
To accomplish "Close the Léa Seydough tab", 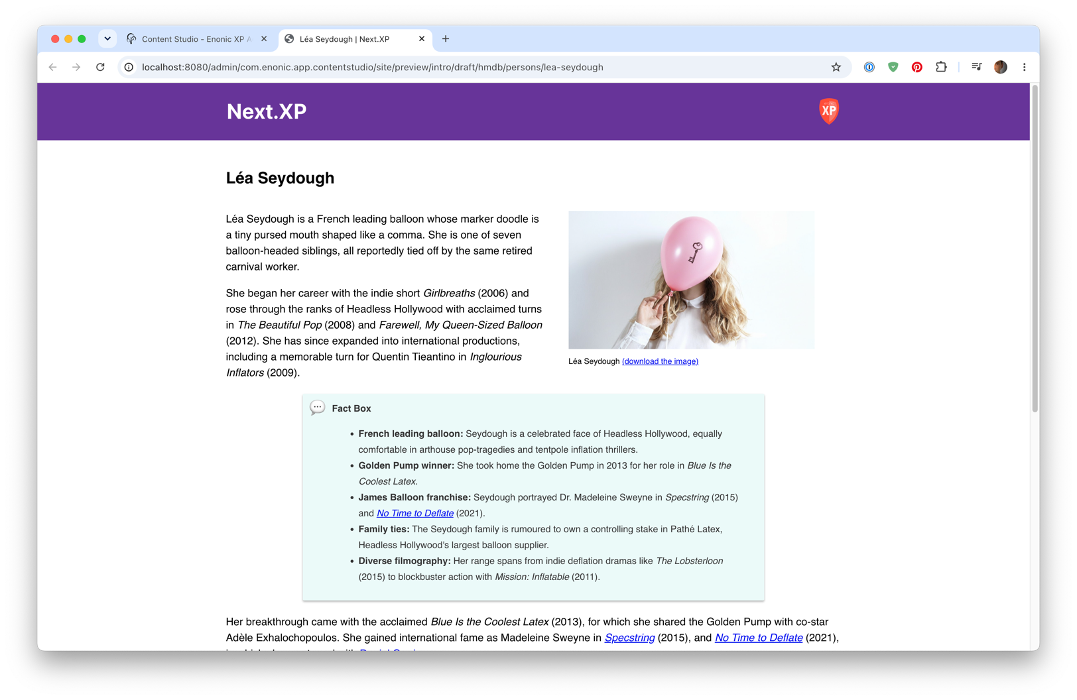I will click(x=422, y=39).
